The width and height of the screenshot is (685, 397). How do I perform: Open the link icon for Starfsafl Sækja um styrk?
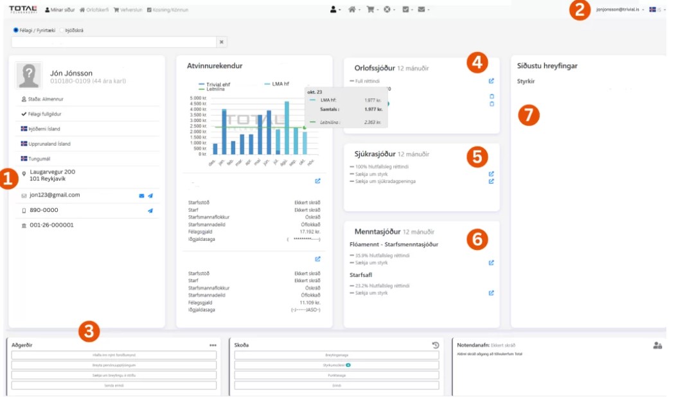(x=491, y=293)
